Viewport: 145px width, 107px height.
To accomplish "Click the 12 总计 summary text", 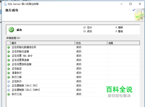I will [x=88, y=27].
